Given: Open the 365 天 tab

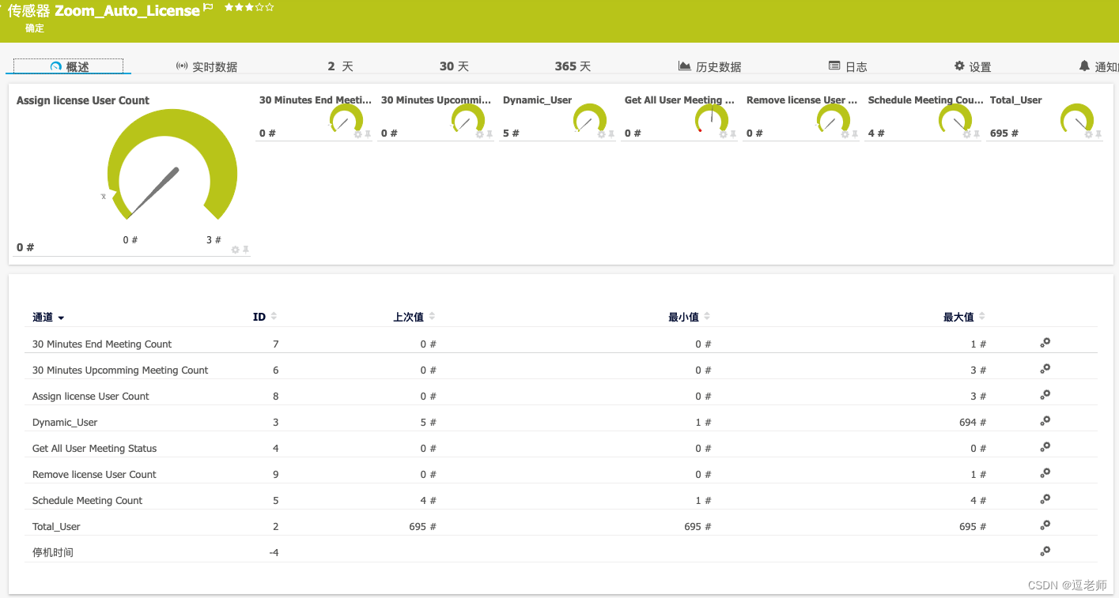Looking at the screenshot, I should [x=573, y=67].
